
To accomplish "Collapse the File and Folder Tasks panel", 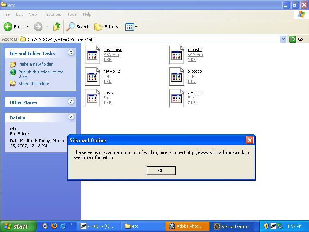I will [x=71, y=52].
